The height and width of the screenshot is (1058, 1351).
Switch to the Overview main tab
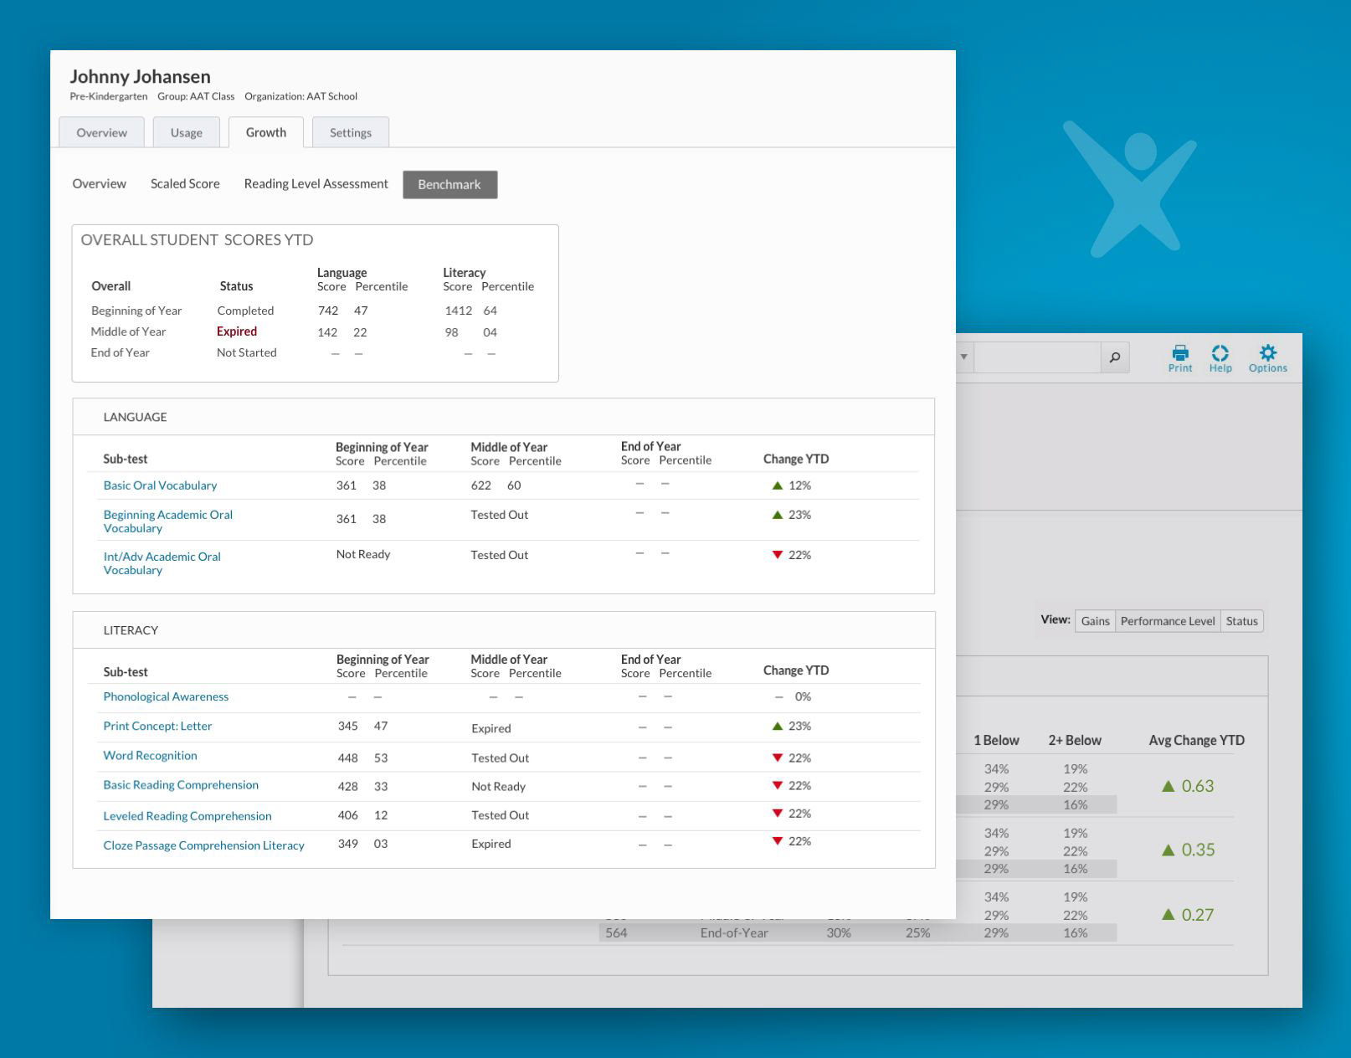click(x=101, y=132)
